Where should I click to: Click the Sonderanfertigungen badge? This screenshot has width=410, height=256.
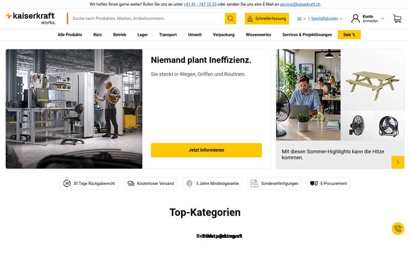click(274, 183)
